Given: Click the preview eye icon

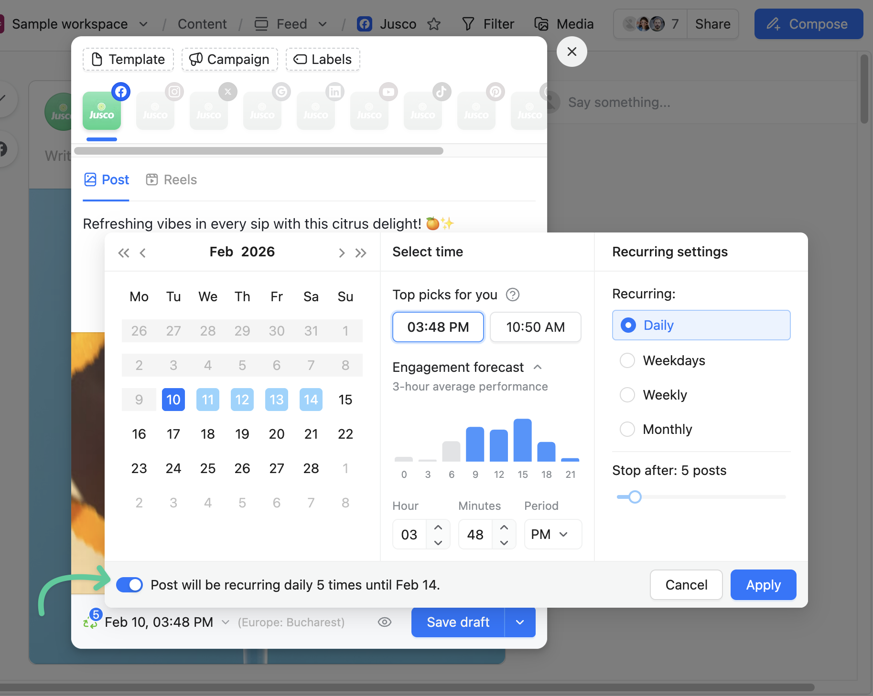Looking at the screenshot, I should pyautogui.click(x=385, y=622).
